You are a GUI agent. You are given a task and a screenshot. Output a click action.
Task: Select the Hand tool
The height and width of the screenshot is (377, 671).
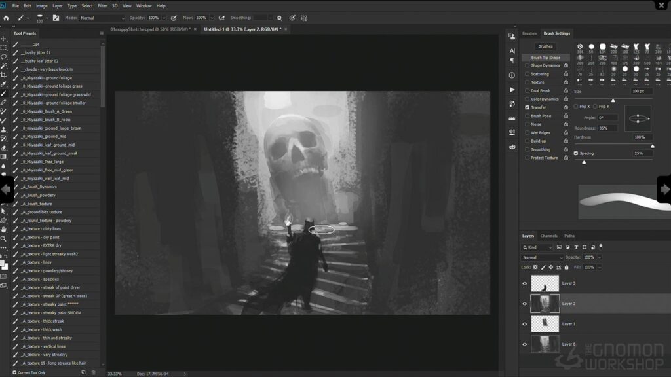[x=3, y=230]
